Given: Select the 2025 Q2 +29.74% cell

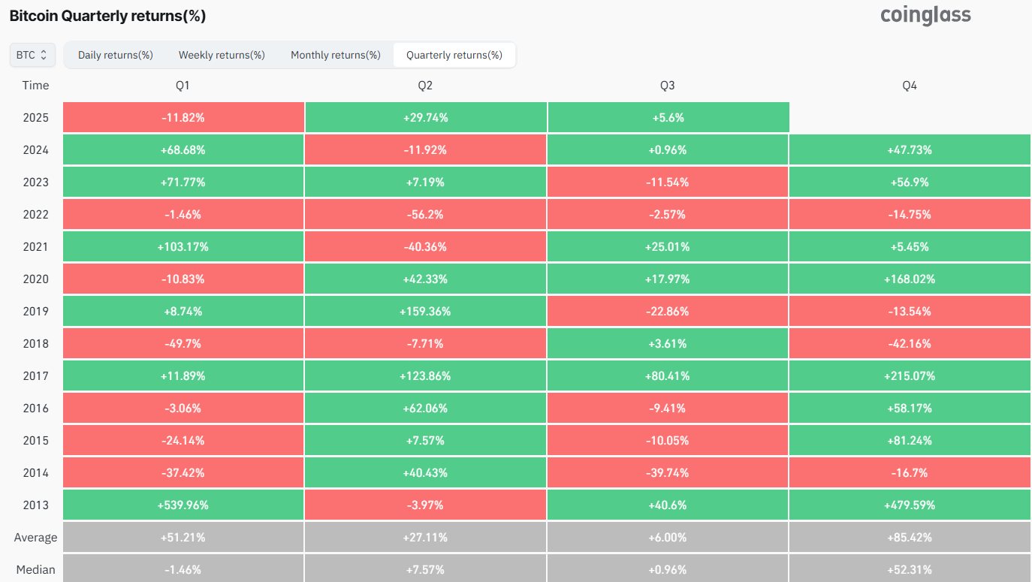Looking at the screenshot, I should coord(425,118).
